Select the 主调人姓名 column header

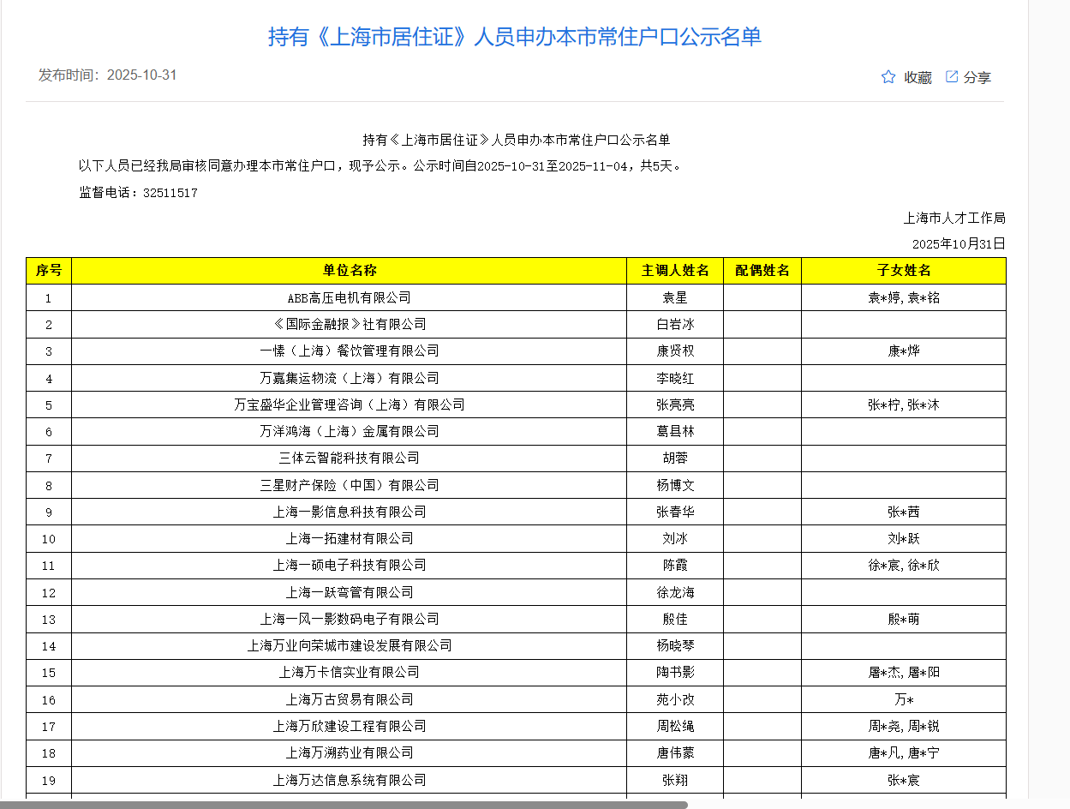[675, 271]
